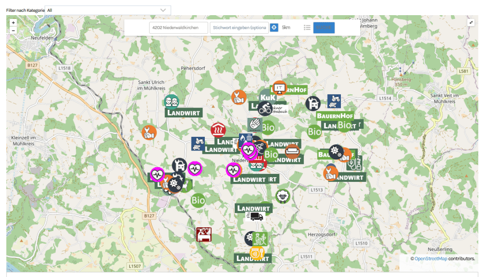Click the 4202 Niederwaldkirchen location field
This screenshot has height=277, width=485.
tap(179, 28)
